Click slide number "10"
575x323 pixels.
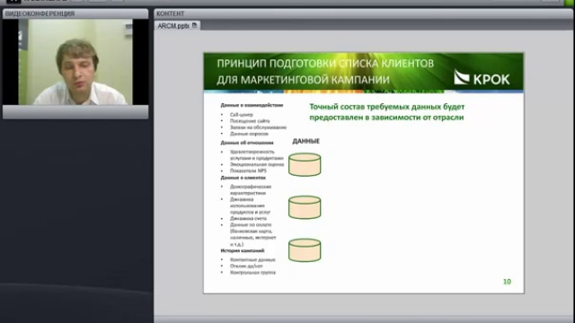click(x=507, y=281)
